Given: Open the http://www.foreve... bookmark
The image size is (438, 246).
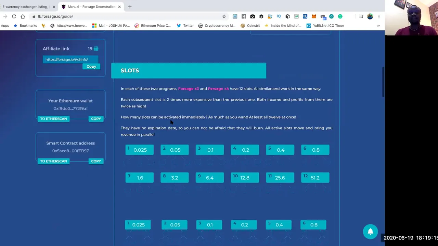Looking at the screenshot, I should (x=68, y=26).
